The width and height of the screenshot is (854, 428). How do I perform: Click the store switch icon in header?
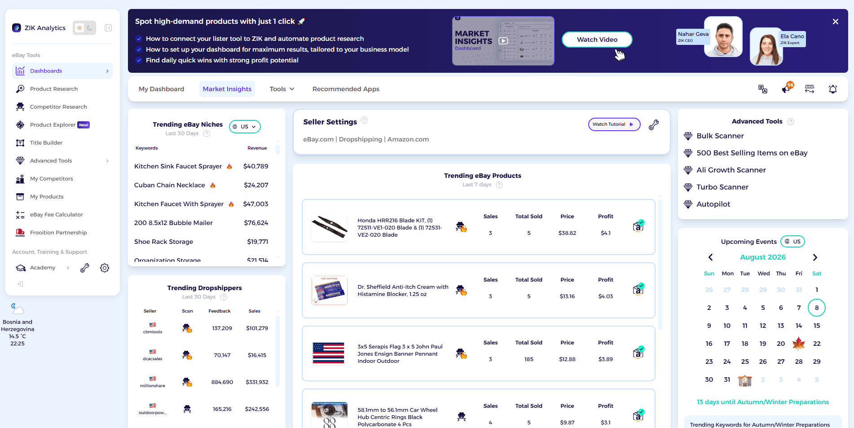[810, 89]
